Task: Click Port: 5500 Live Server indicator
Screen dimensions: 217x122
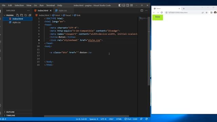Action: point(131,119)
